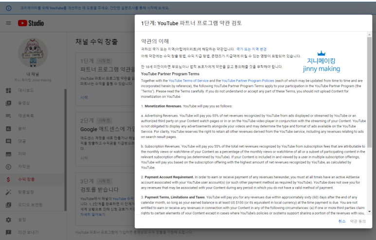Click '검토를 받습니다' step 3 title

pos(100,189)
